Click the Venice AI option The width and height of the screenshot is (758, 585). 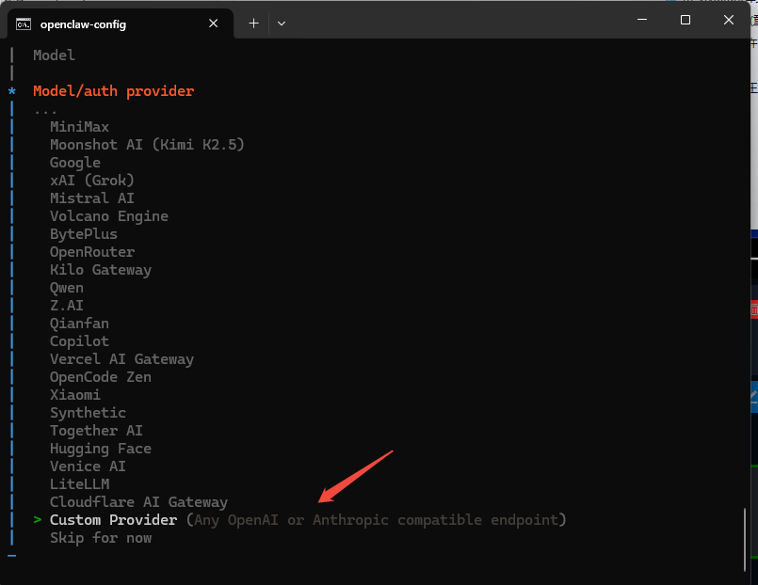tap(88, 466)
